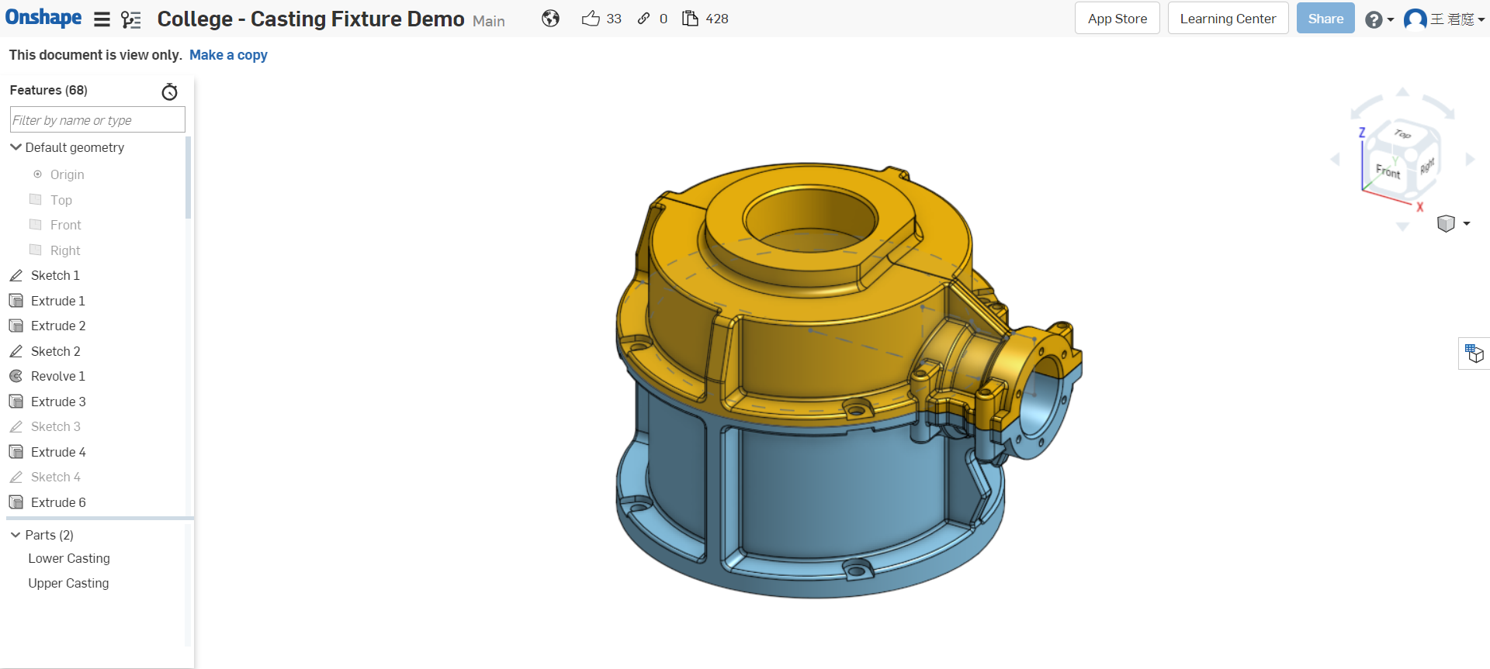Click the public globe icon
Screen dimensions: 1490x669
[551, 19]
